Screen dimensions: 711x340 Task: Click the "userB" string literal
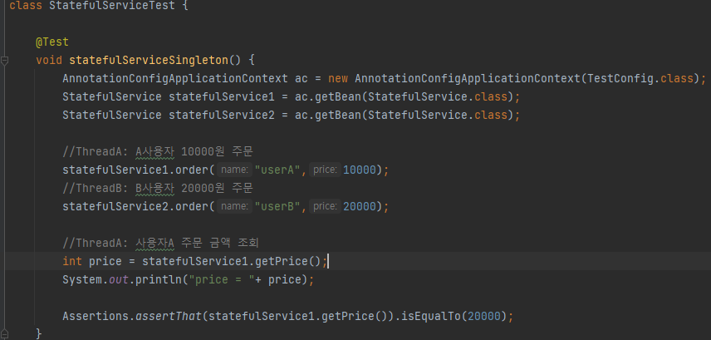pyautogui.click(x=277, y=206)
